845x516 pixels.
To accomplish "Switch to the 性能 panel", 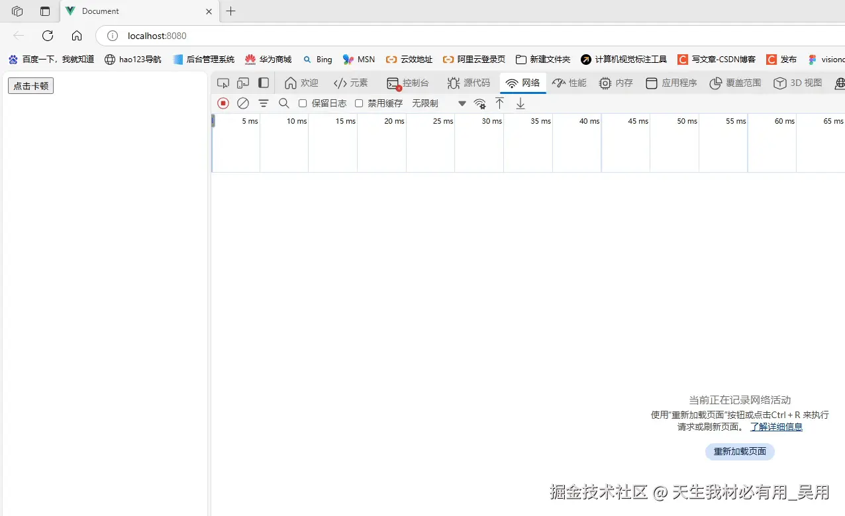I will pos(569,83).
